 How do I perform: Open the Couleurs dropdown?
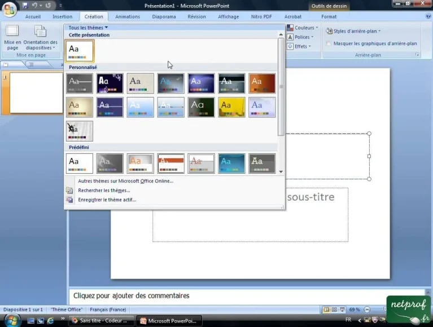click(303, 28)
